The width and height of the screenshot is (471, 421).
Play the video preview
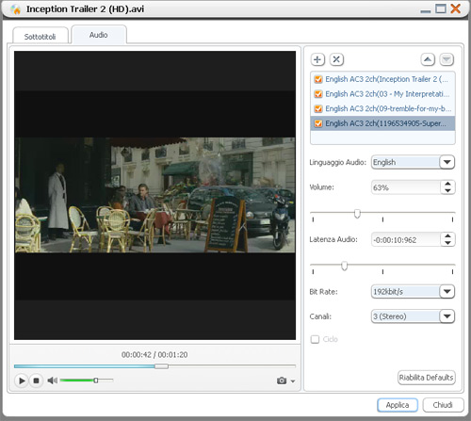[x=22, y=381]
